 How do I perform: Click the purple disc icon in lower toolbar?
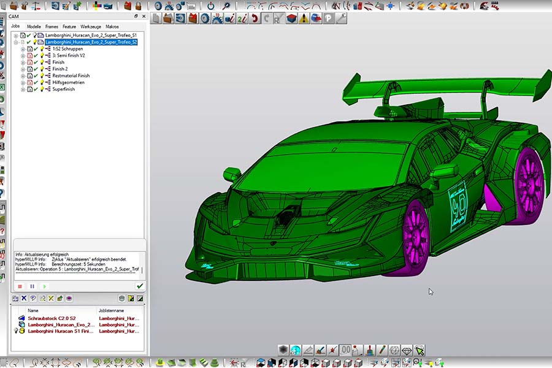click(69, 298)
